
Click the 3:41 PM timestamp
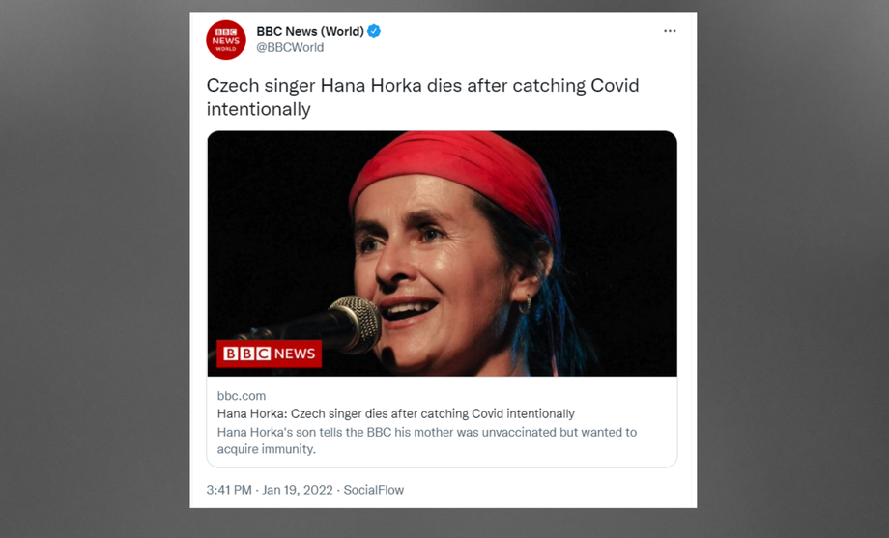[229, 490]
